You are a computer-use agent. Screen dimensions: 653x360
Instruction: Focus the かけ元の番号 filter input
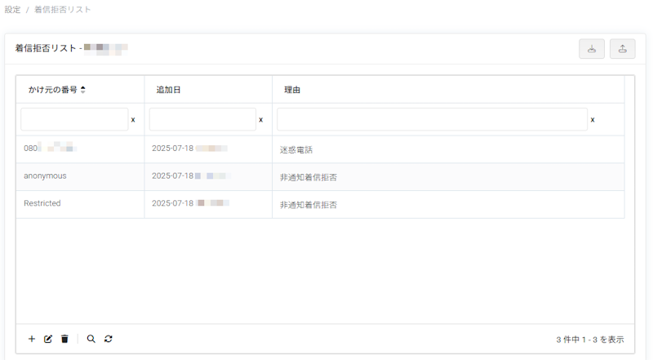74,120
